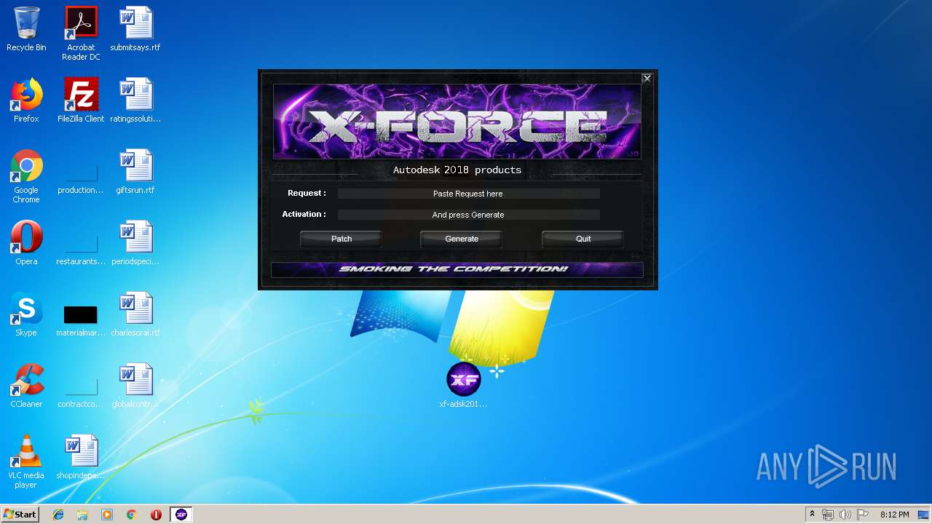Image resolution: width=932 pixels, height=524 pixels.
Task: Click the X-Force taskbar button
Action: (x=181, y=515)
